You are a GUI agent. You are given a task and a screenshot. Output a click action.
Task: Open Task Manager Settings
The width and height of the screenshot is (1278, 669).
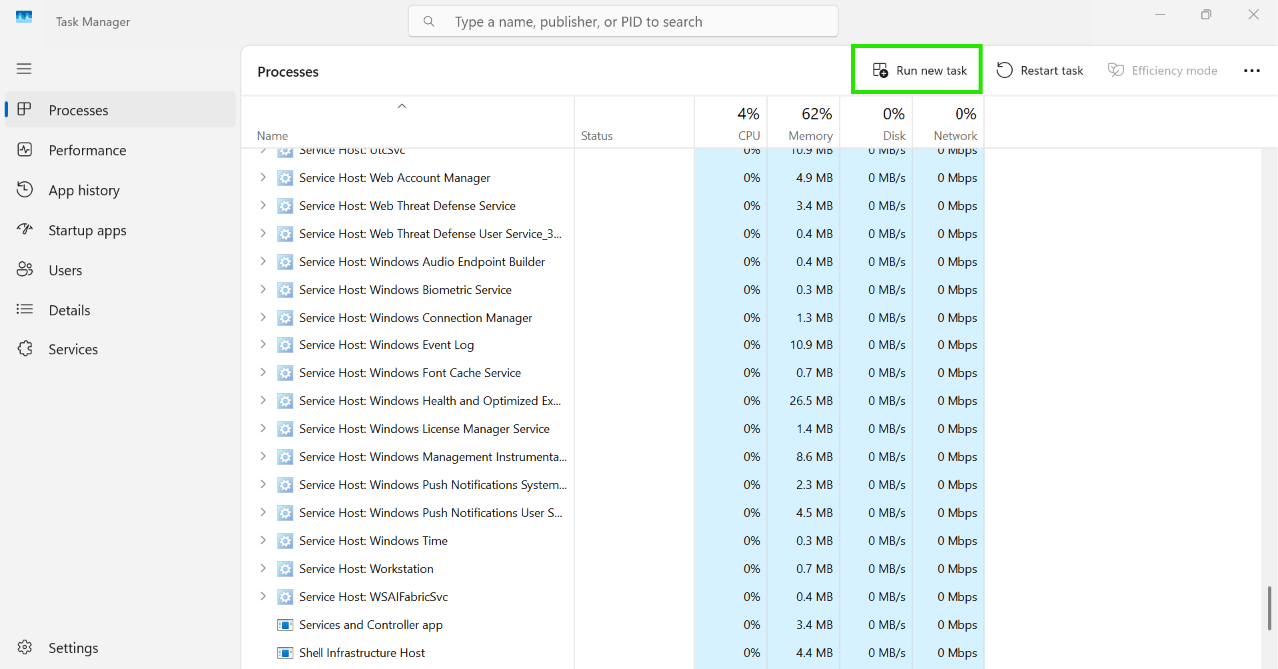pyautogui.click(x=120, y=648)
